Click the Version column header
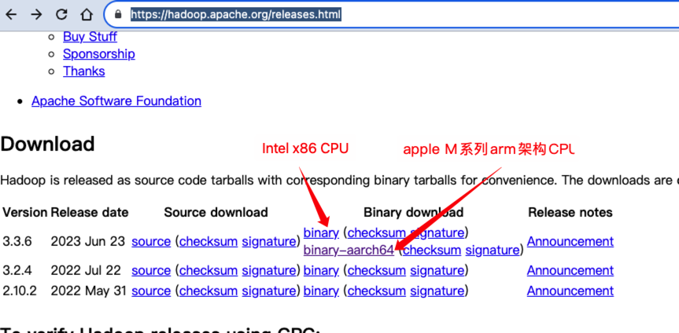 click(x=24, y=212)
